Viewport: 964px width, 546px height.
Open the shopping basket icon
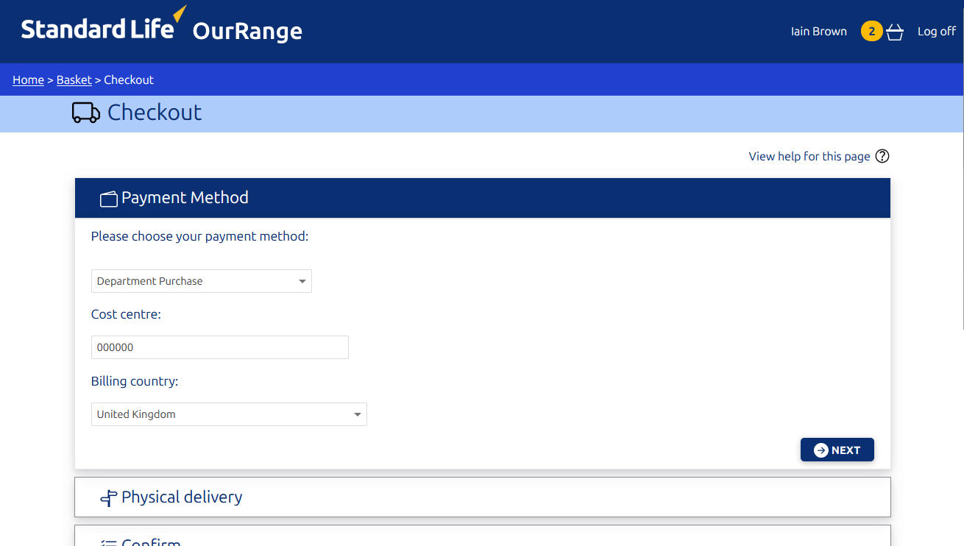point(895,32)
